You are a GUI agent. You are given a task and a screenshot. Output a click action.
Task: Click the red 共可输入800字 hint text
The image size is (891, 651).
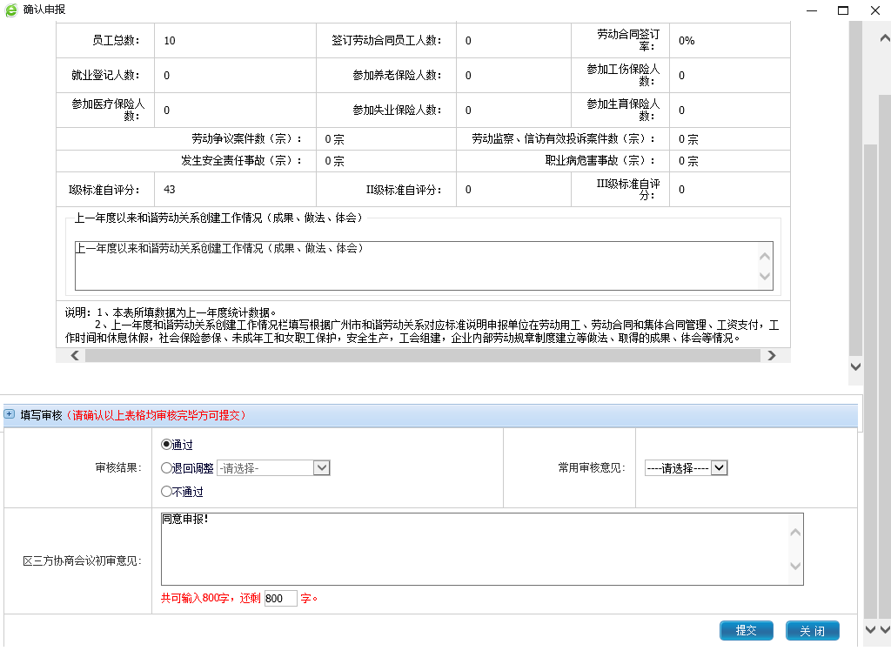coord(211,598)
